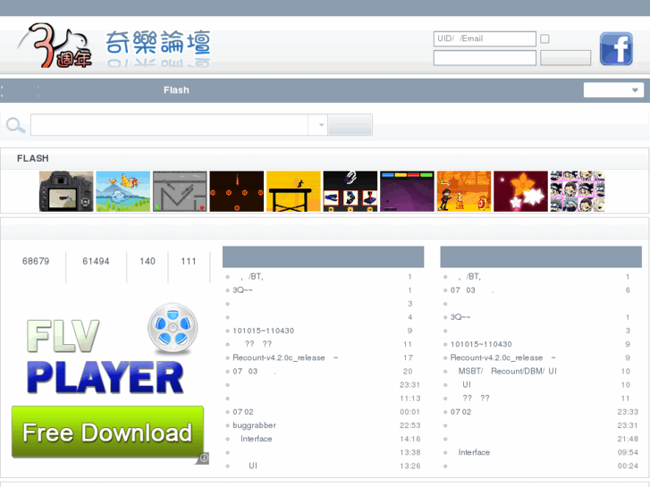Select the Flash navigation menu item

click(x=176, y=90)
